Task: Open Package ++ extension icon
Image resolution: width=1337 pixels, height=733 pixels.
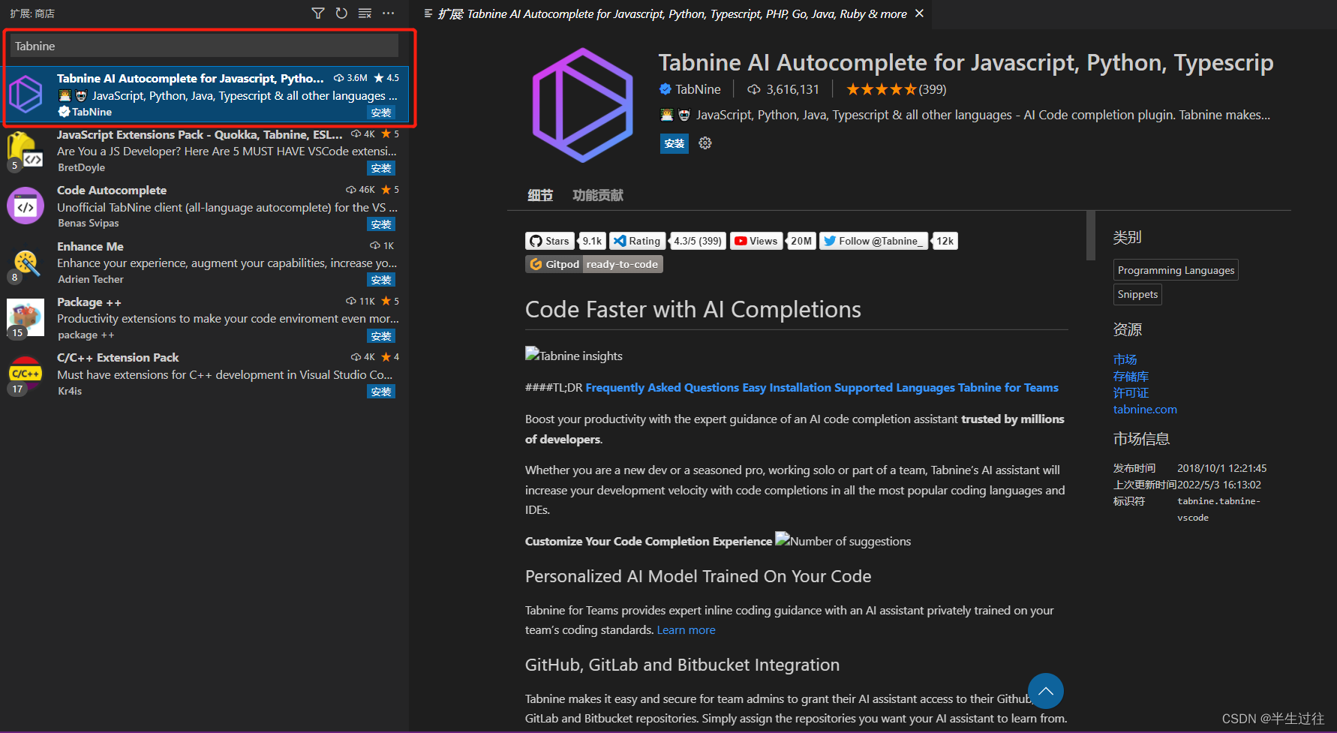Action: click(x=26, y=318)
